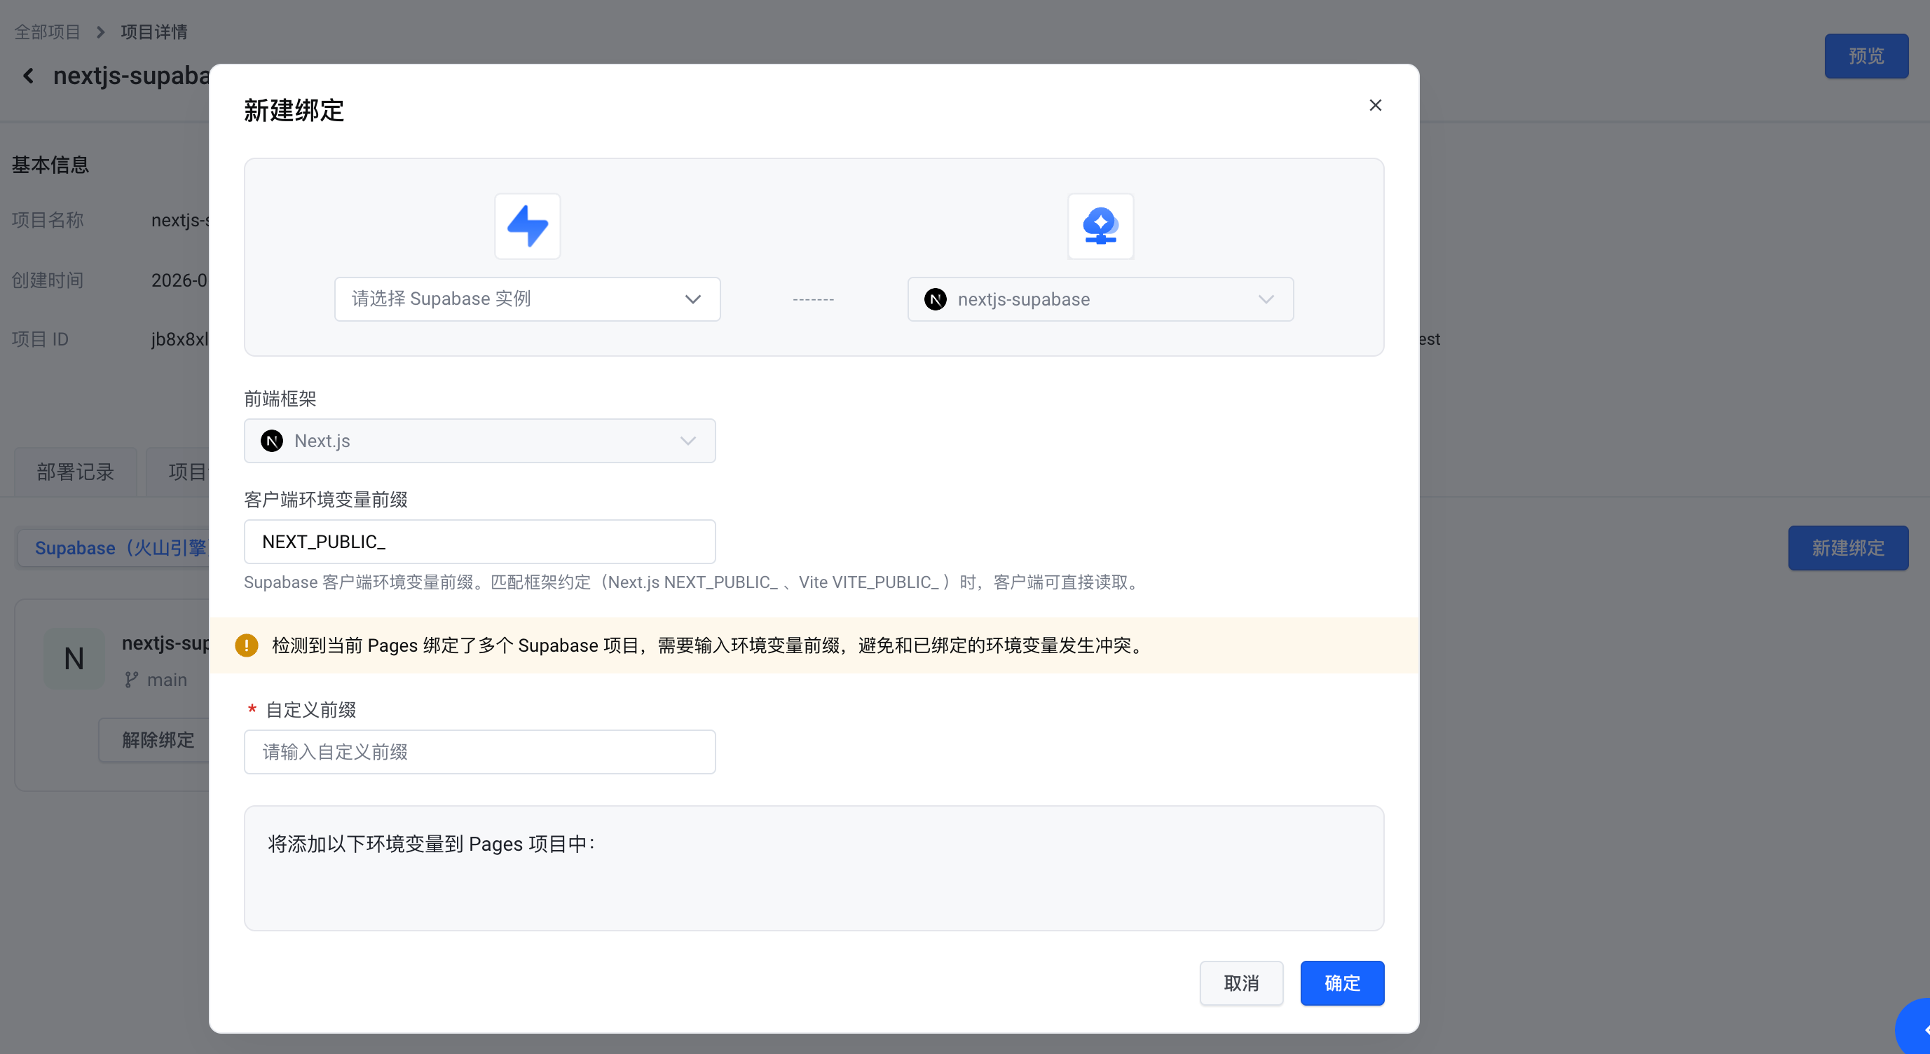Click the 新建绑定 dialog title
The width and height of the screenshot is (1930, 1054).
294,111
